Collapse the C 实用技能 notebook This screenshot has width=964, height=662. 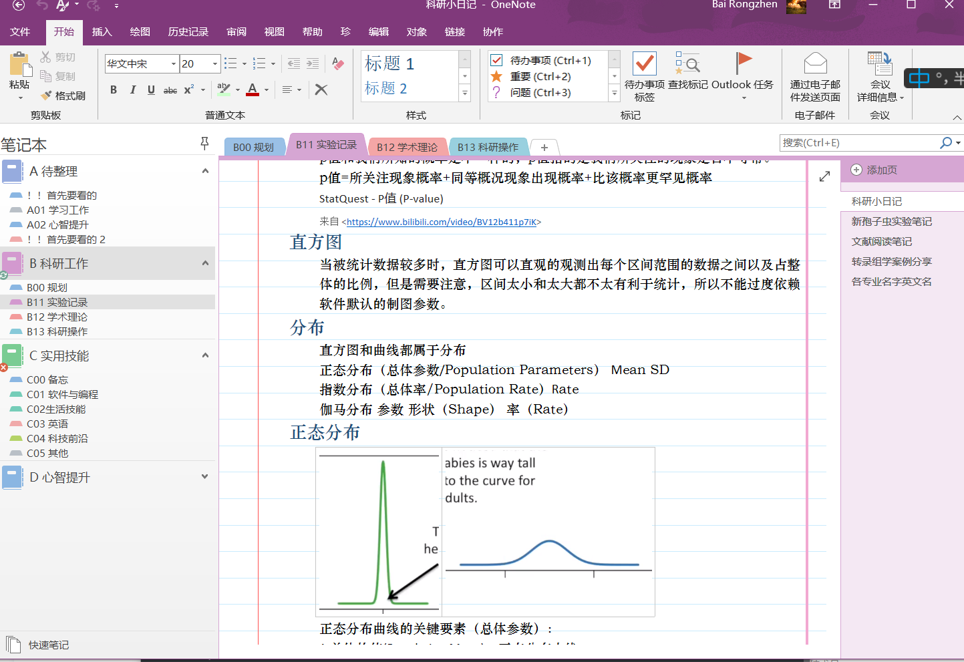pyautogui.click(x=205, y=355)
